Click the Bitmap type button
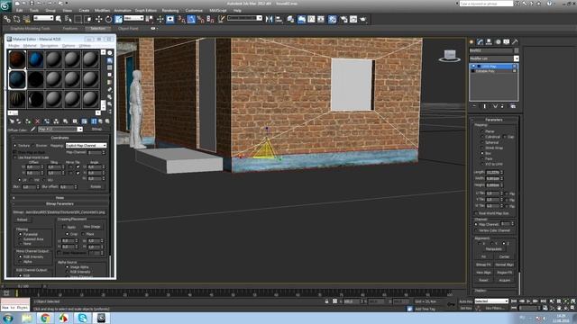 [96, 130]
